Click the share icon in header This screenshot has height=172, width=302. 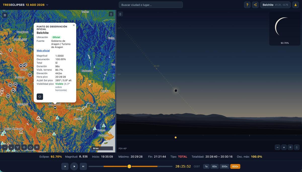[x=255, y=5]
